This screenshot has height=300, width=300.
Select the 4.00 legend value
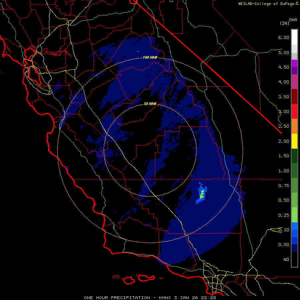[284, 82]
